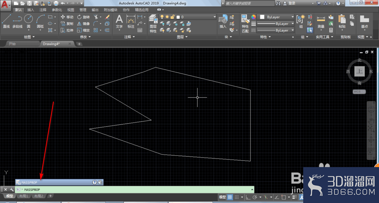Click the Save icon in quick access toolbar
The height and width of the screenshot is (203, 379).
click(x=29, y=3)
